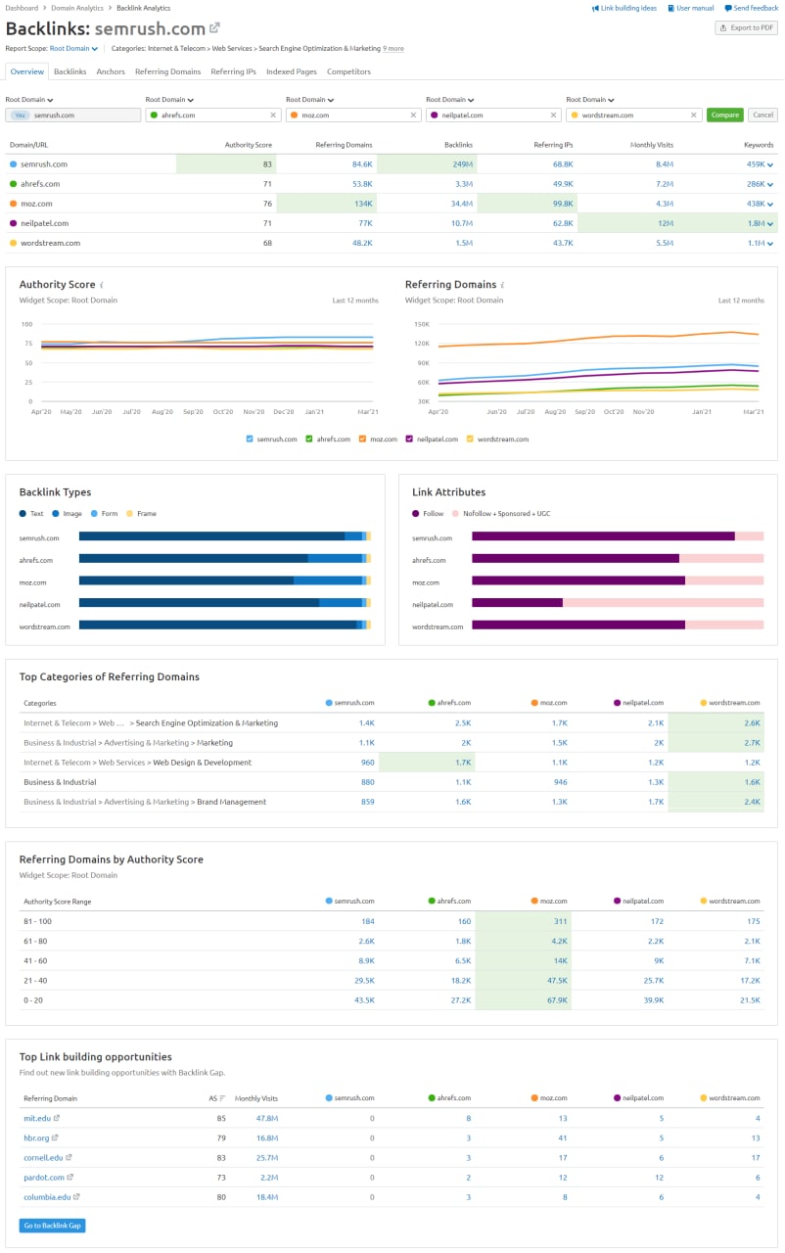Expand keywords 438K for moz.com
Viewport: 785px width, 1253px height.
click(x=770, y=204)
